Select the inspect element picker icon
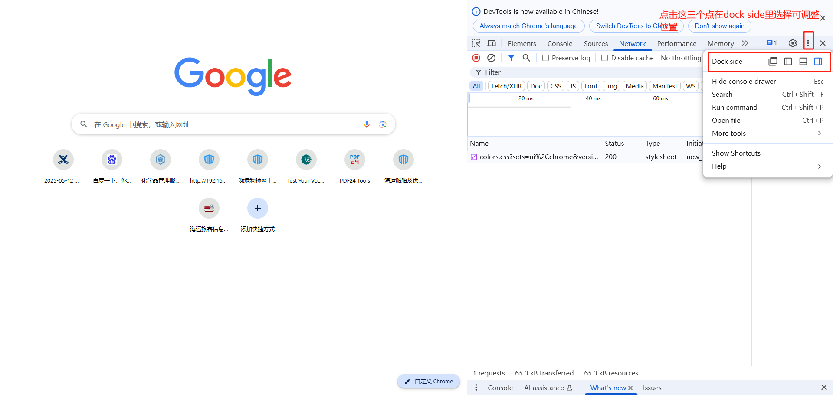Viewport: 833px width, 395px height. (476, 43)
